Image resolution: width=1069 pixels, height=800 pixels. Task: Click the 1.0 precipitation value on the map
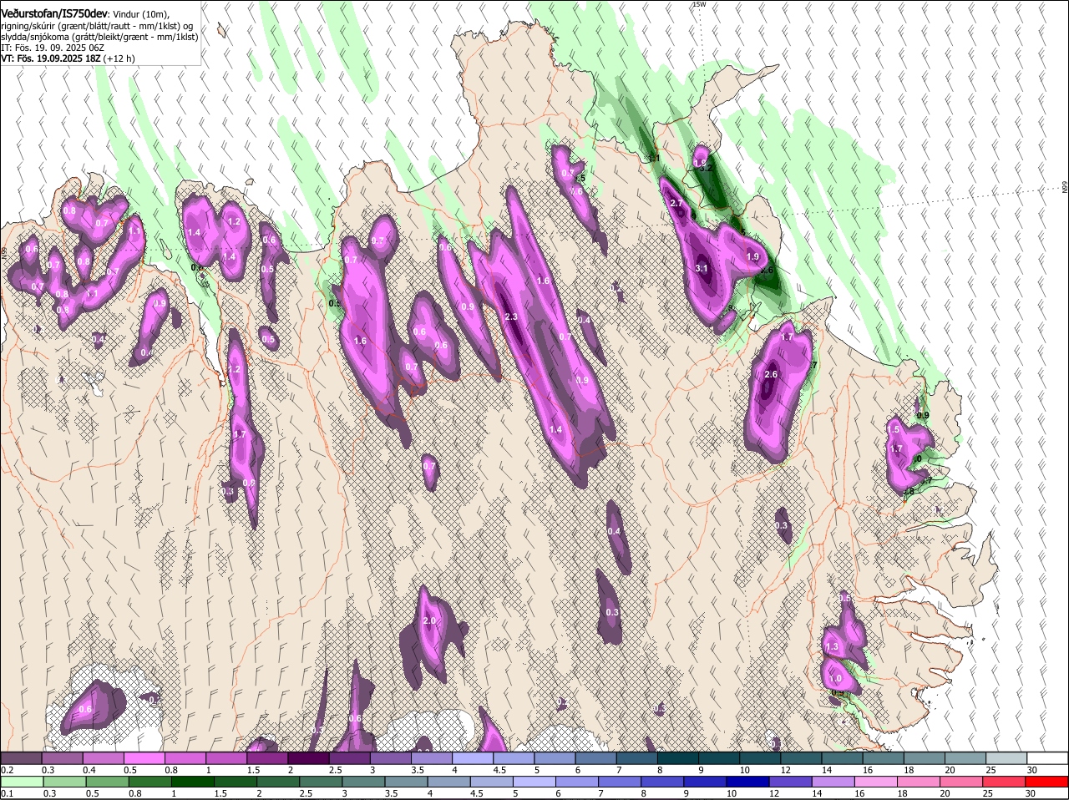click(x=836, y=679)
